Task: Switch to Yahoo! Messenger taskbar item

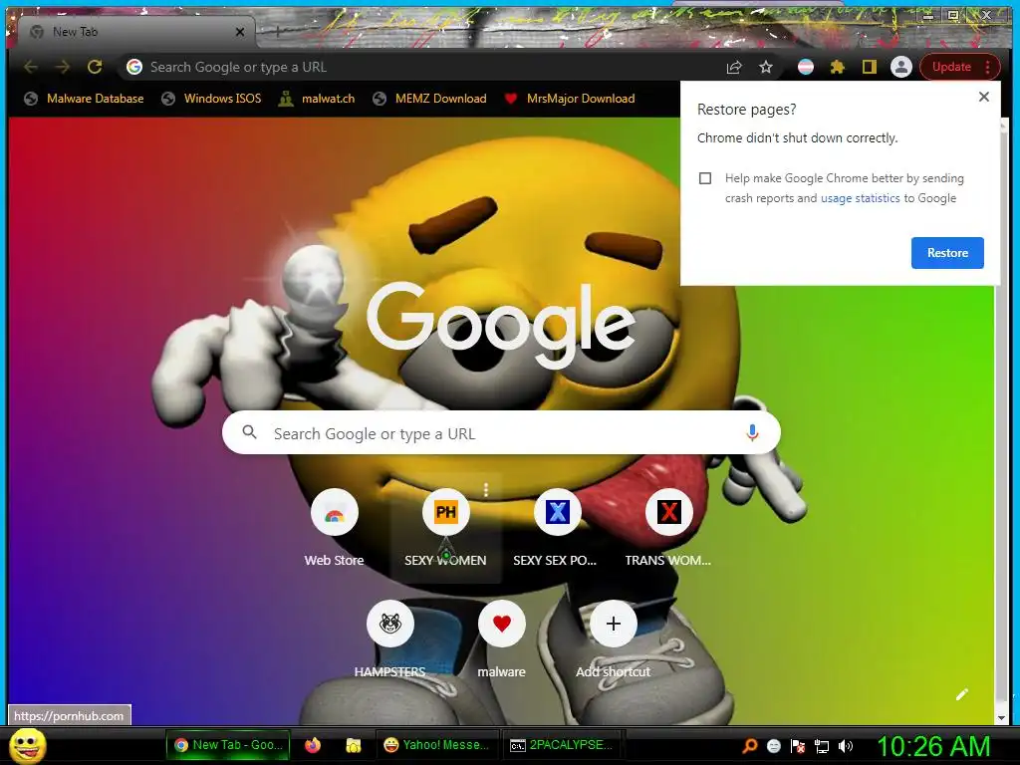Action: [x=437, y=745]
